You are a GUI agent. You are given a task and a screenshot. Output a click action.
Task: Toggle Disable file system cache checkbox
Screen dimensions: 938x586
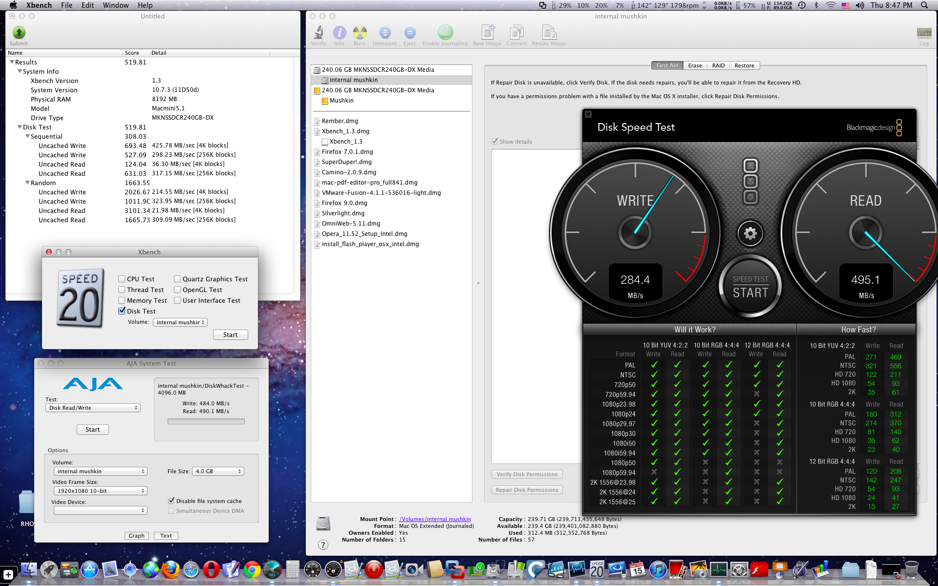point(171,501)
